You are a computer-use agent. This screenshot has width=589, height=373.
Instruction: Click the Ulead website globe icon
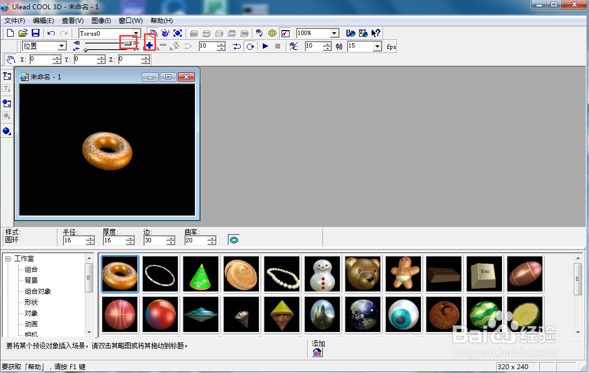click(350, 33)
